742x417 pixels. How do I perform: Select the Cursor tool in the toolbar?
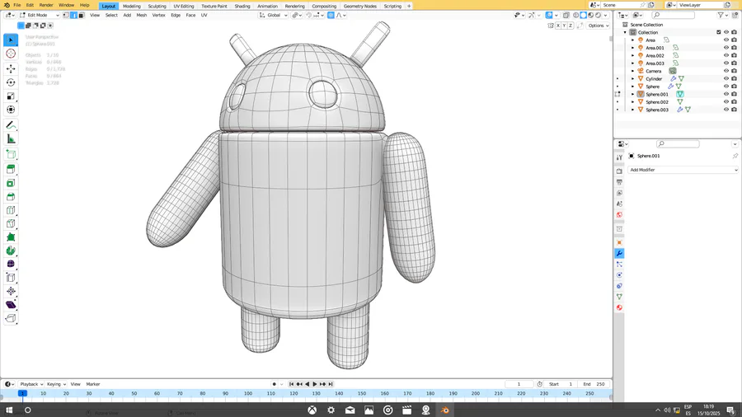(11, 54)
